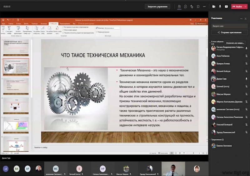Screen dimensions: 250x176
Task: Switch to the Animation ribbon tab
Action: click(x=43, y=23)
